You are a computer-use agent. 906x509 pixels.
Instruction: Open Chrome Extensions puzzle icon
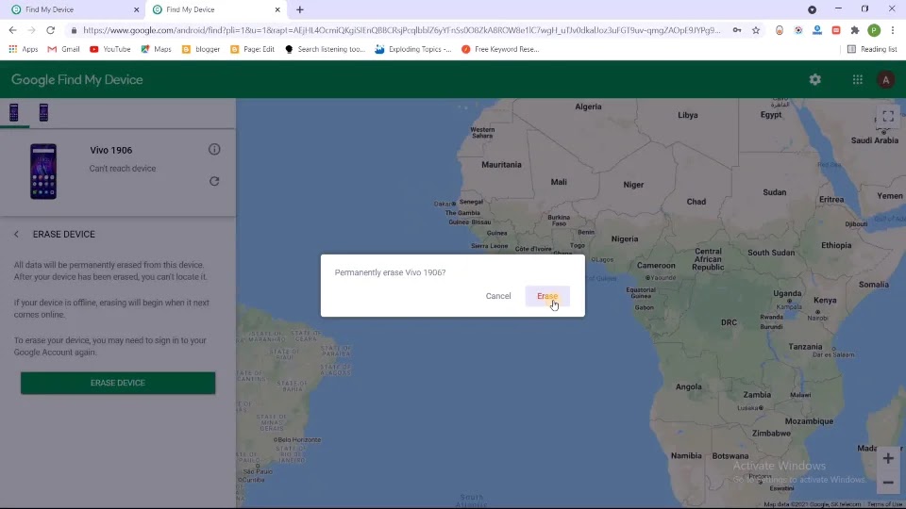[x=855, y=30]
